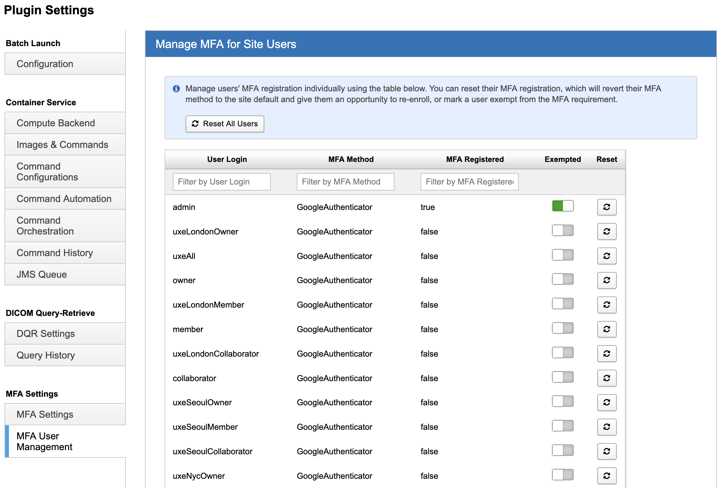Click the reset icon for uxeAll
Viewport: 724px width, 488px height.
coord(607,256)
